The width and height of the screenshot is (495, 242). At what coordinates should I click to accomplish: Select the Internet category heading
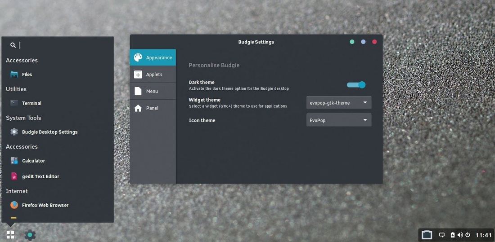tap(17, 191)
